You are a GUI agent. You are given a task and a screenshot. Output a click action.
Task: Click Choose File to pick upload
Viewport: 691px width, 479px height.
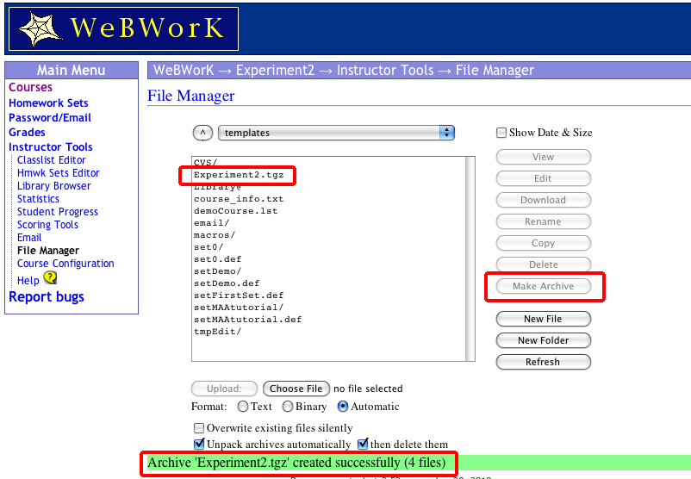point(296,389)
